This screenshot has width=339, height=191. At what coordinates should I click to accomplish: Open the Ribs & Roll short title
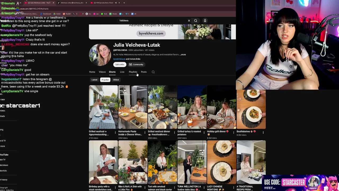click(x=130, y=188)
